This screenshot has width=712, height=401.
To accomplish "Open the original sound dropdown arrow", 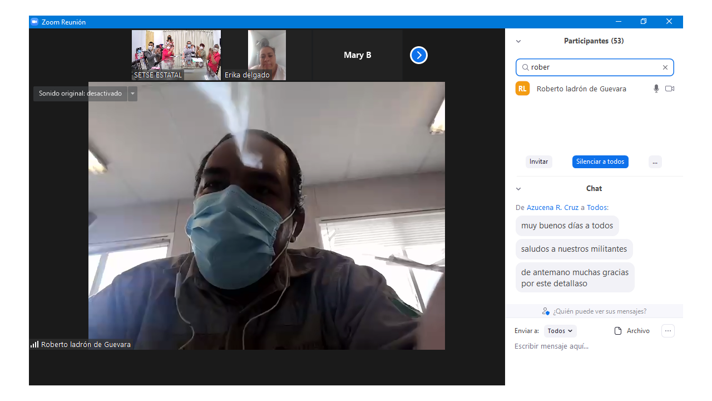I will pos(132,94).
